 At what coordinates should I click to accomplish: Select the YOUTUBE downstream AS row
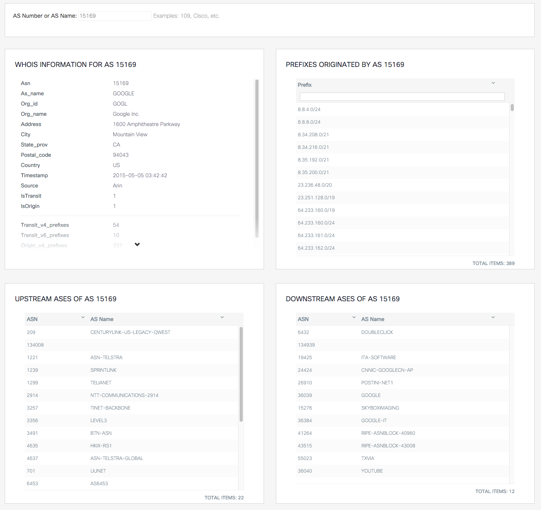(402, 471)
